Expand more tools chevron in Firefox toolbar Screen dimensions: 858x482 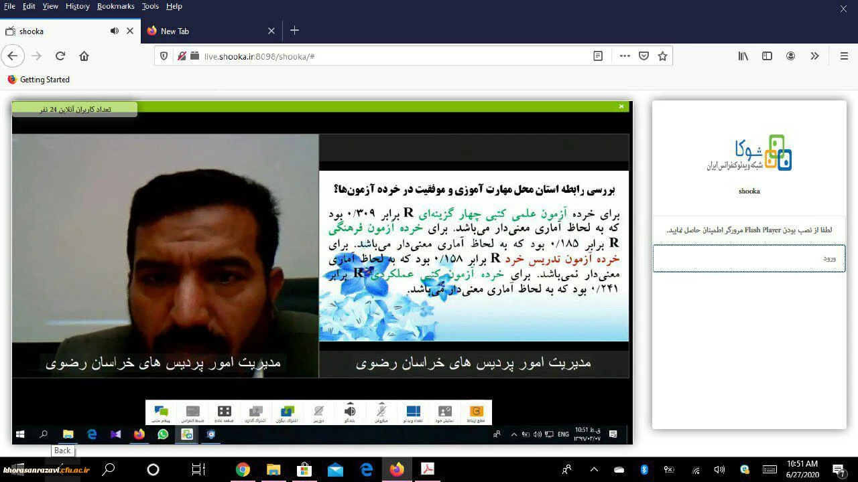814,56
